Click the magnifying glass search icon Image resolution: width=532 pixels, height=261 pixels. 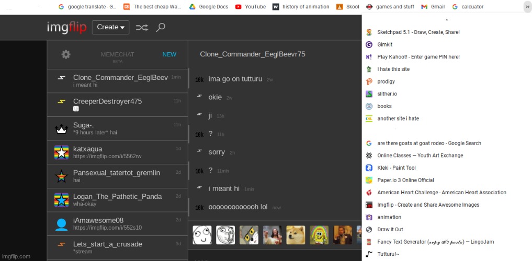click(161, 28)
